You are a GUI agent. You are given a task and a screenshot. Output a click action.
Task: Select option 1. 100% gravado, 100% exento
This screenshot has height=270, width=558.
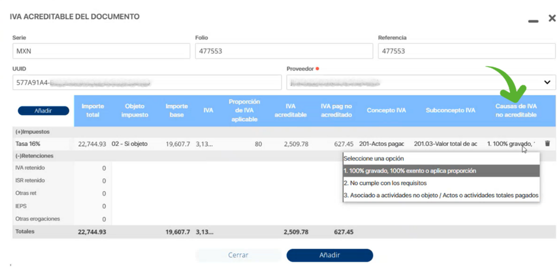click(x=441, y=171)
